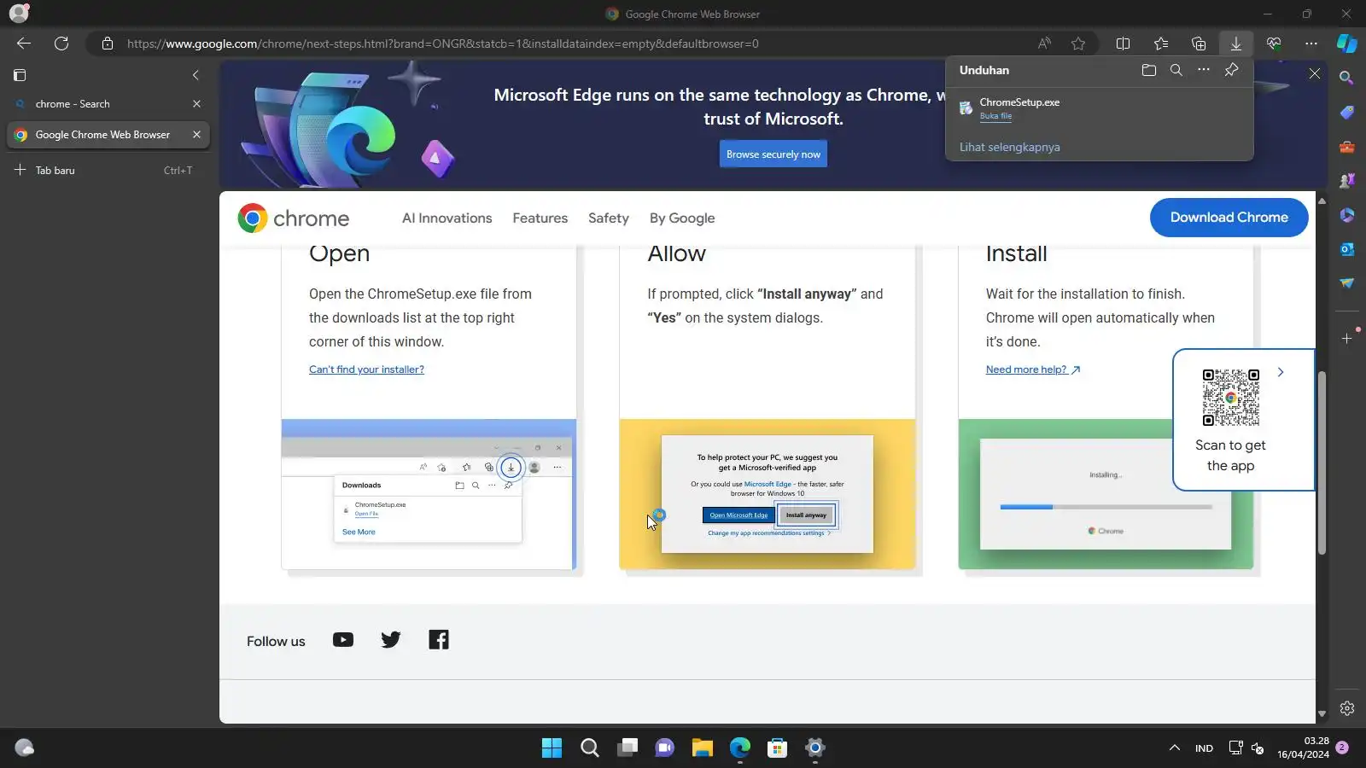Add a new app to sidebar

(x=1346, y=339)
